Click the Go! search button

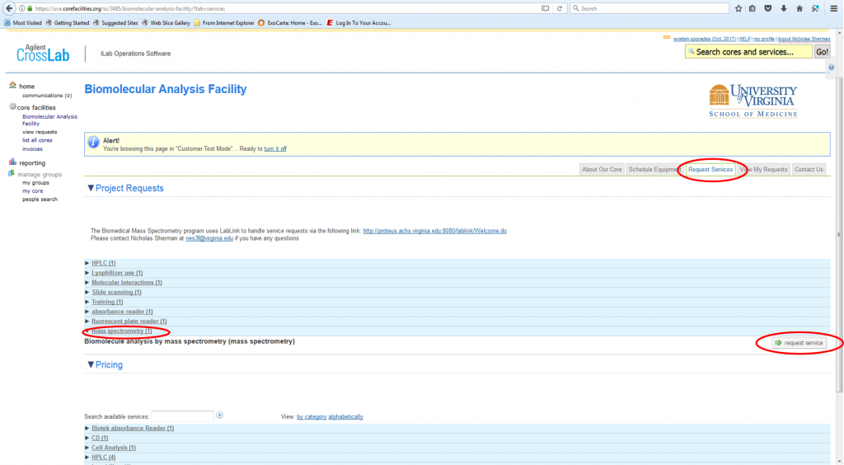(822, 52)
